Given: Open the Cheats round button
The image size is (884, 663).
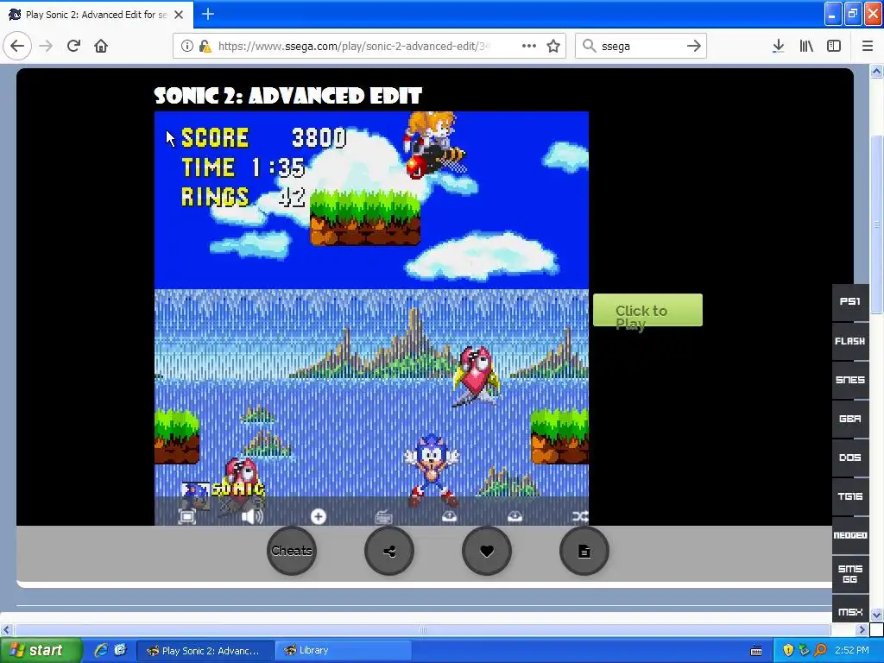Looking at the screenshot, I should [292, 551].
